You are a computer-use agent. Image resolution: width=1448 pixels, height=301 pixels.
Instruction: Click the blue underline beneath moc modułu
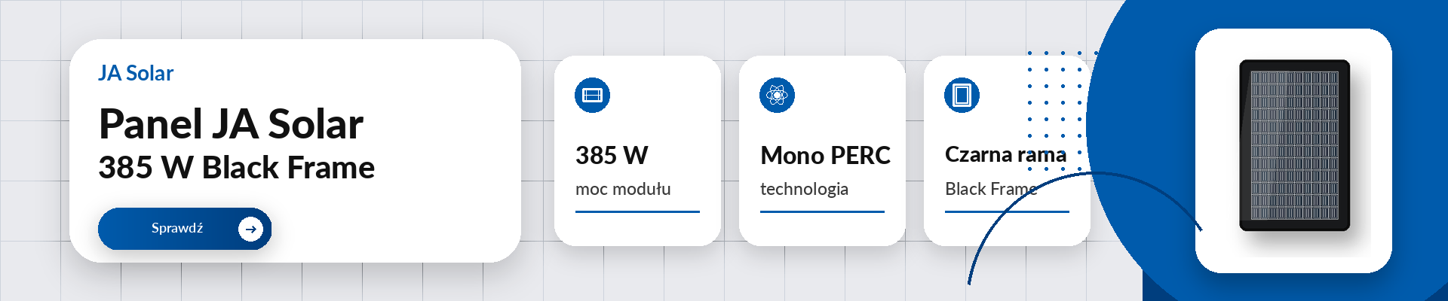click(x=637, y=212)
